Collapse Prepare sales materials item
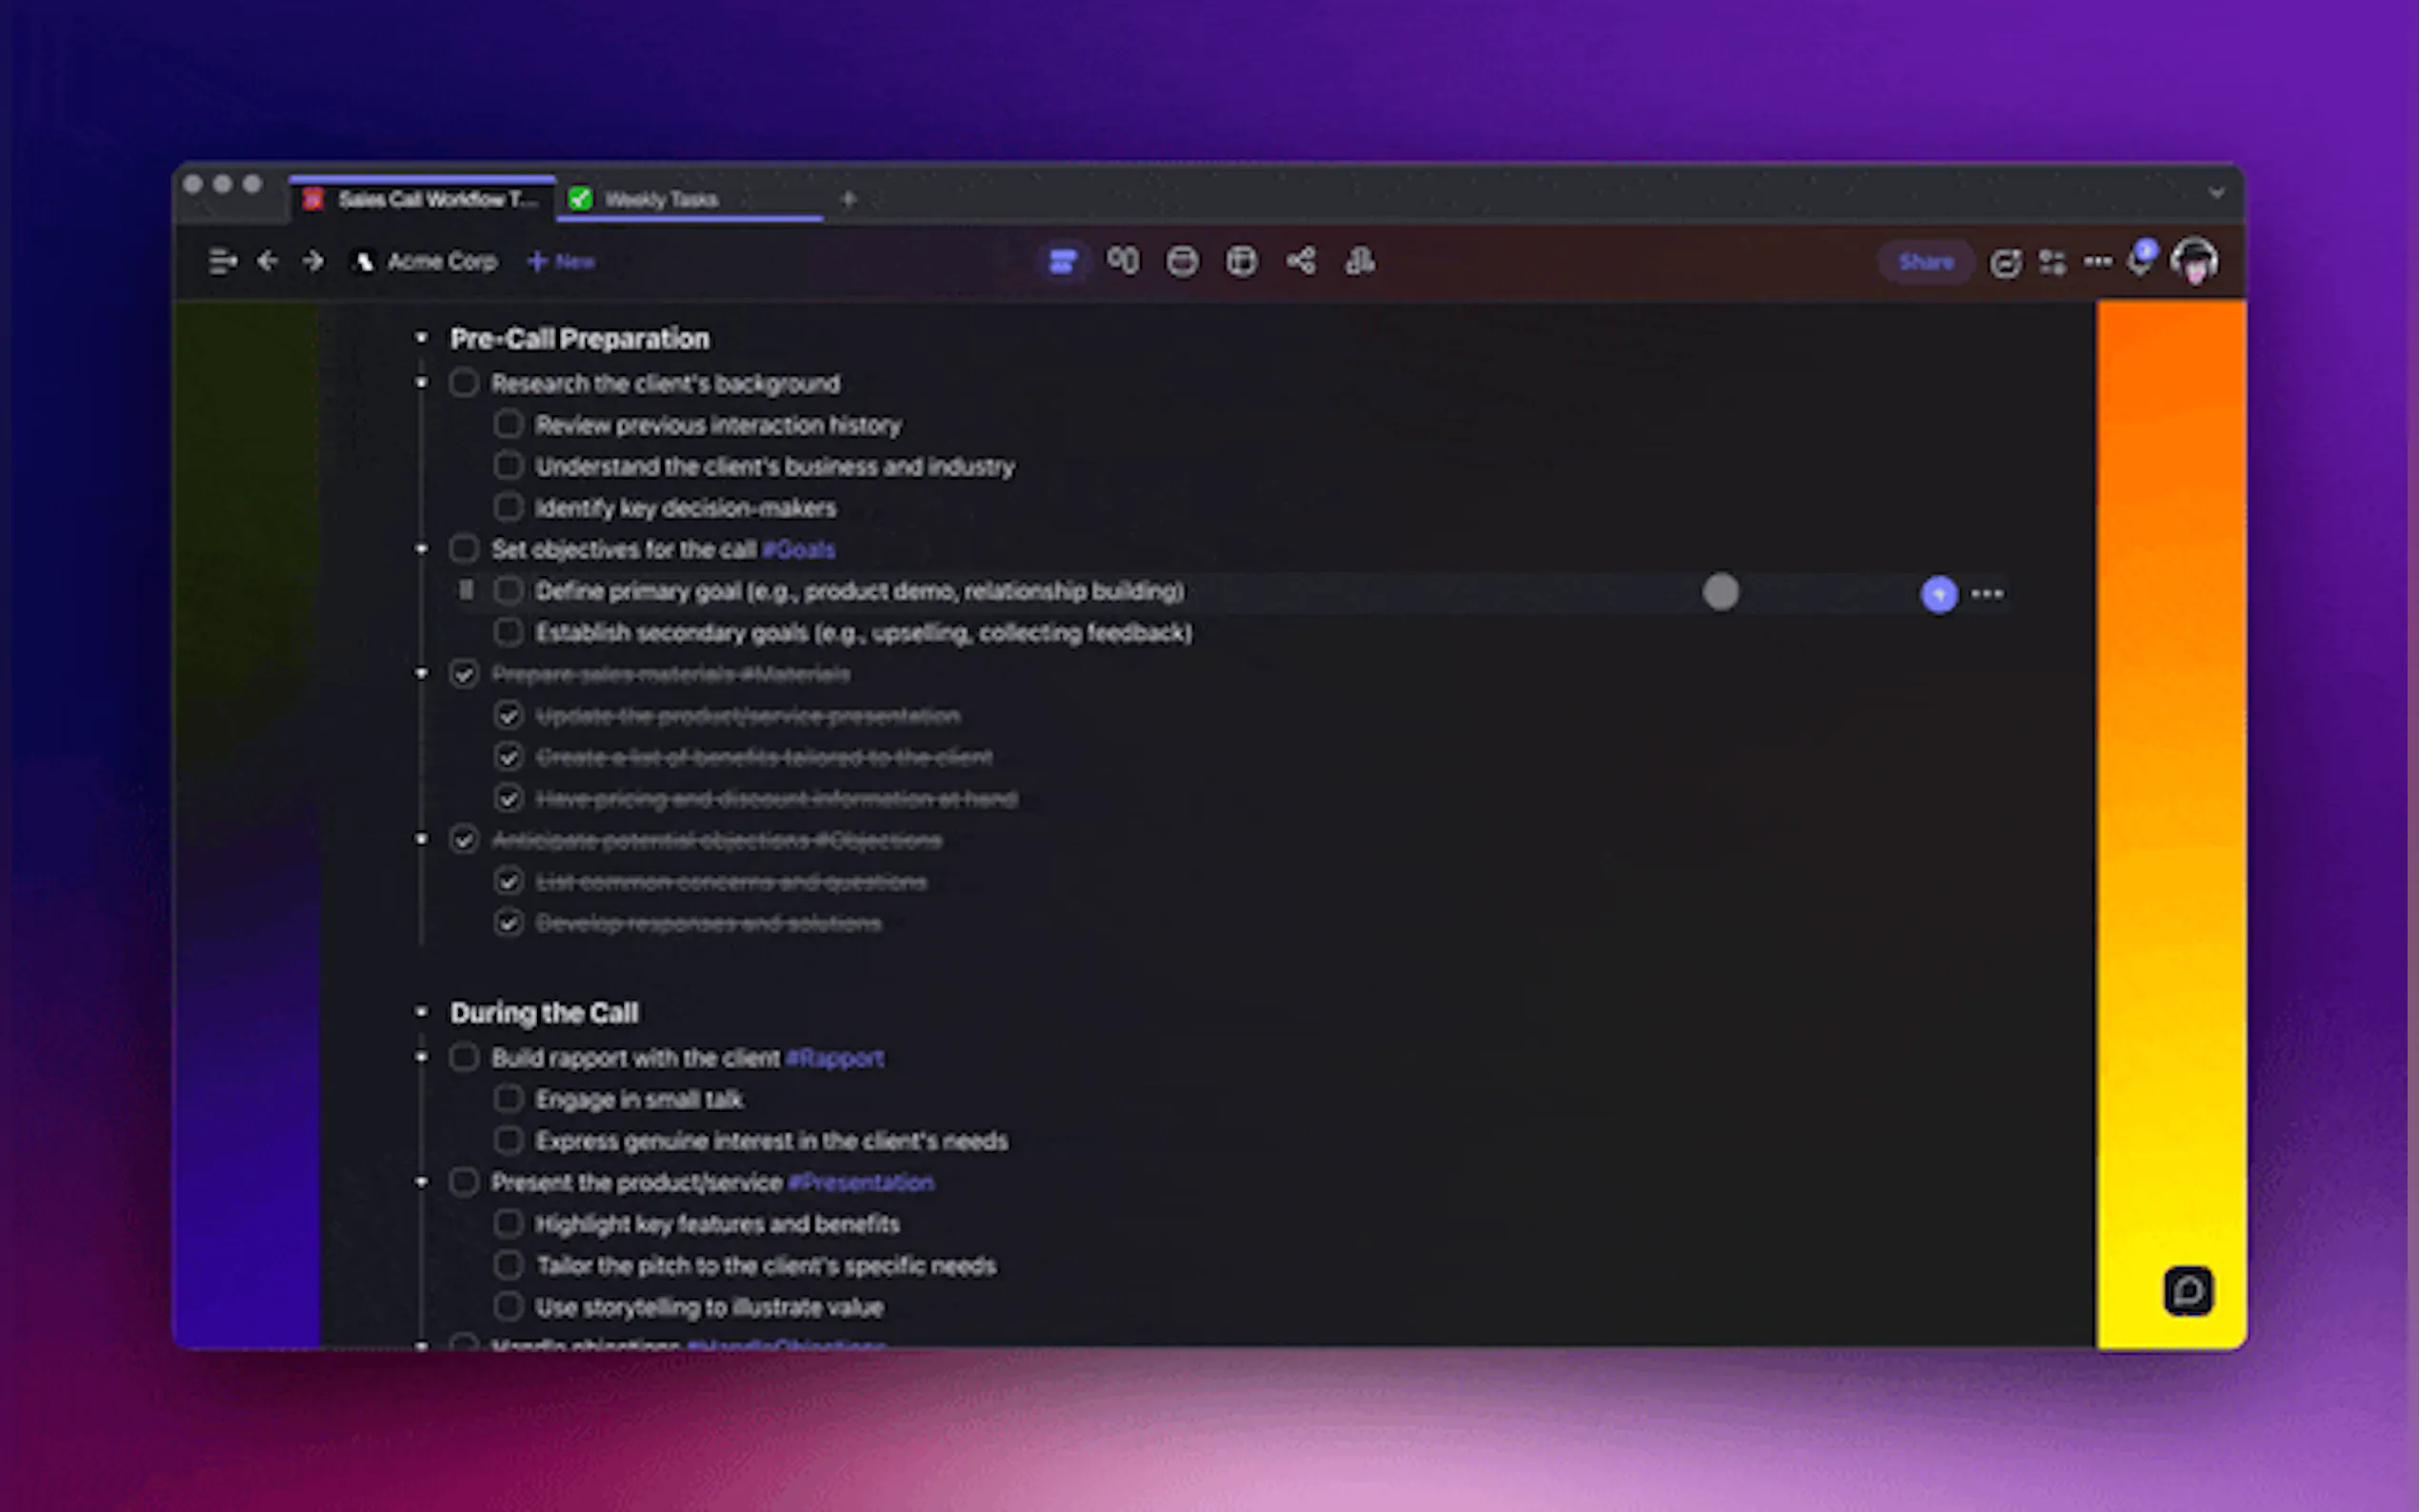Image resolution: width=2419 pixels, height=1512 pixels. pyautogui.click(x=421, y=674)
